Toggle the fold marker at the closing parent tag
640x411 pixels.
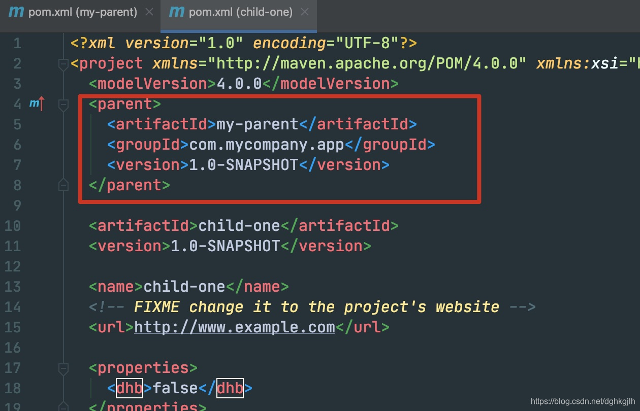pyautogui.click(x=63, y=185)
